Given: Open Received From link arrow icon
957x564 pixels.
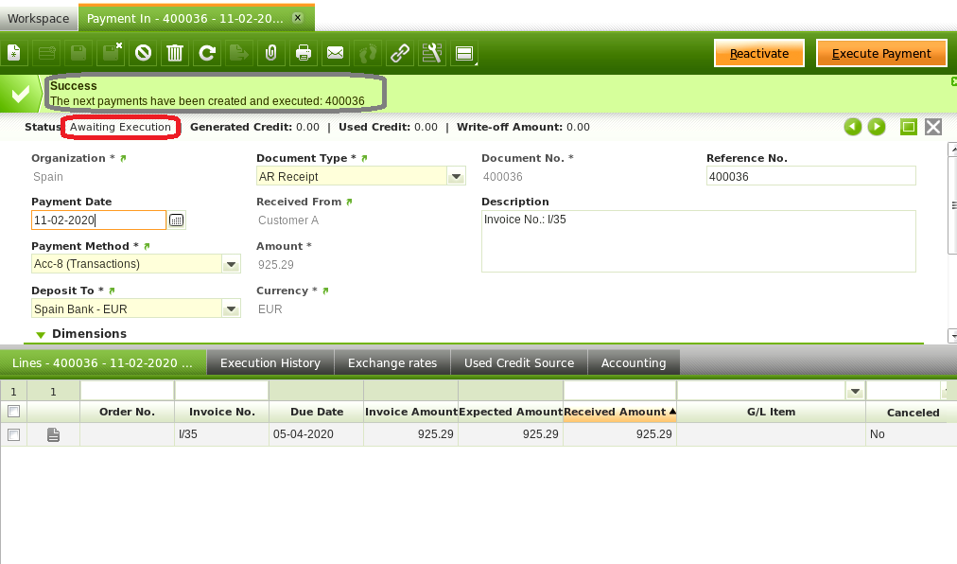Looking at the screenshot, I should tap(349, 202).
